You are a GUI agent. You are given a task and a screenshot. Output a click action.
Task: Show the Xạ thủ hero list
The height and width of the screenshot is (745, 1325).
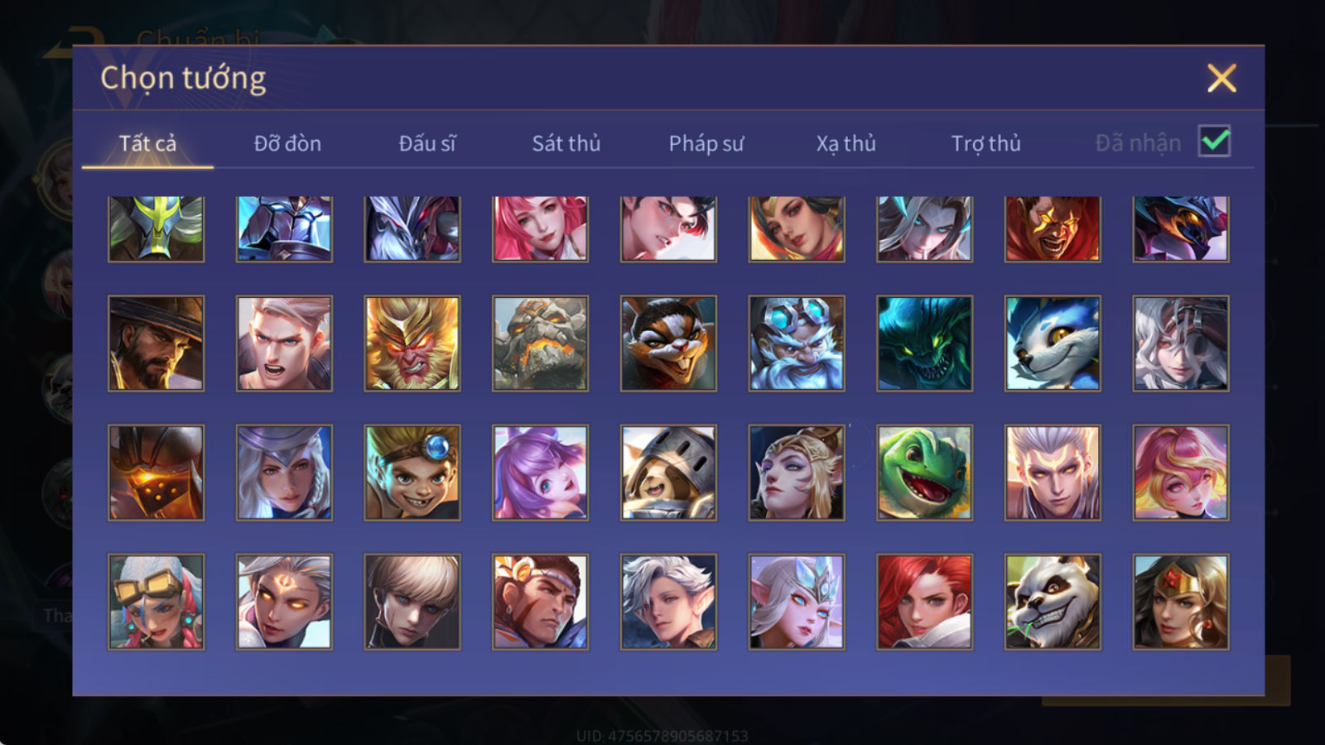846,143
